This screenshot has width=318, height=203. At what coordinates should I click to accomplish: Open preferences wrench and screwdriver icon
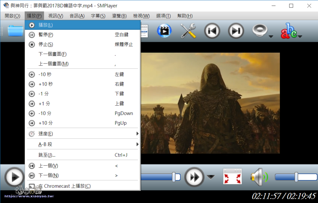pos(188,31)
